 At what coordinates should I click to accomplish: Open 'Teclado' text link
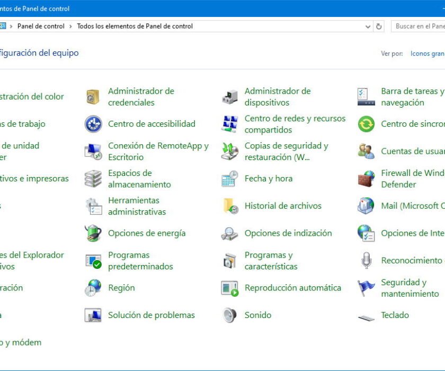[395, 315]
